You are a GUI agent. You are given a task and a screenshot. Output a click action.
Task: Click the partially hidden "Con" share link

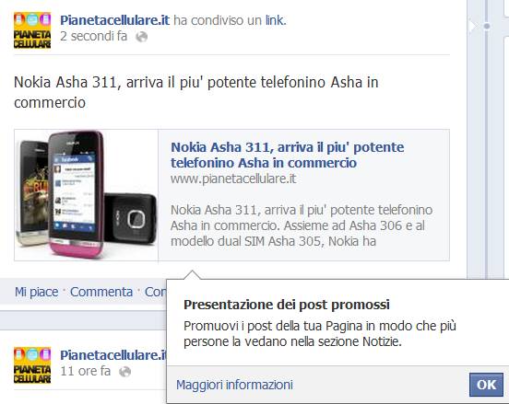coord(155,292)
